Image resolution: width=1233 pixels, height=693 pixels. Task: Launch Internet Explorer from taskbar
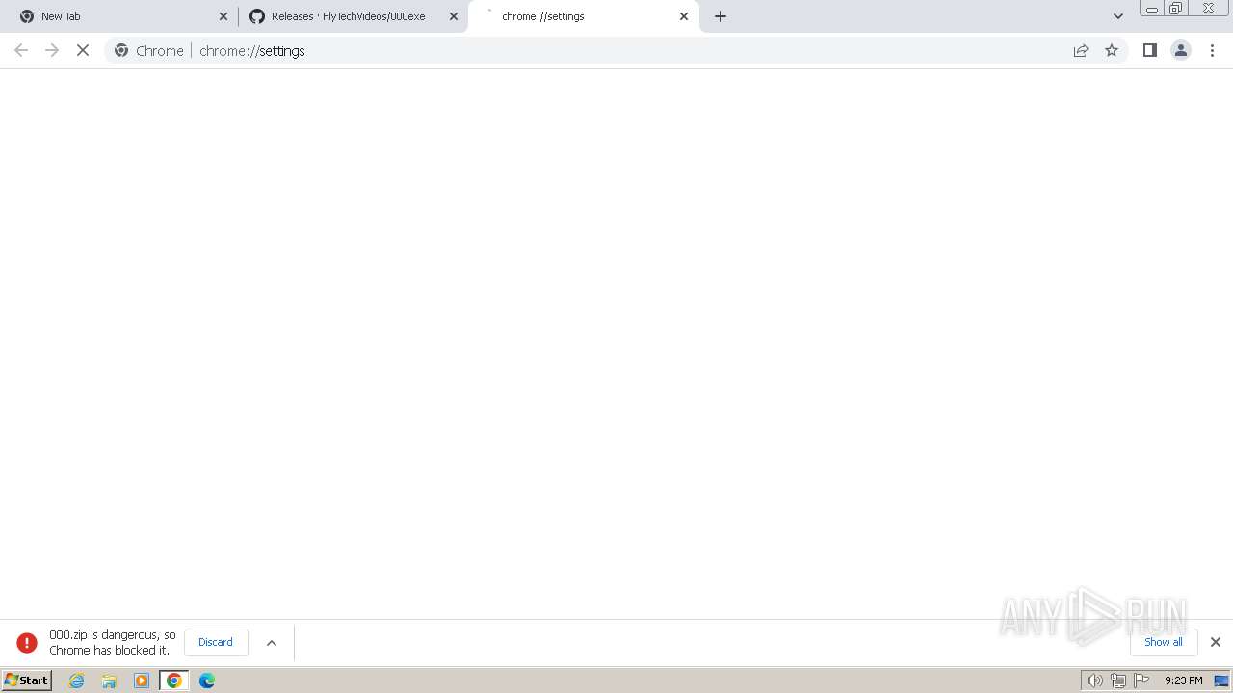tap(77, 680)
